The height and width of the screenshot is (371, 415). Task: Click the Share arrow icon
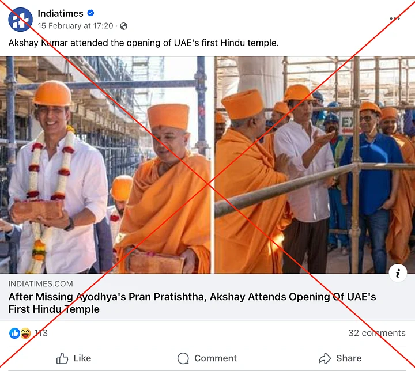325,358
